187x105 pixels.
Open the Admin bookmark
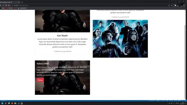pos(2,8)
